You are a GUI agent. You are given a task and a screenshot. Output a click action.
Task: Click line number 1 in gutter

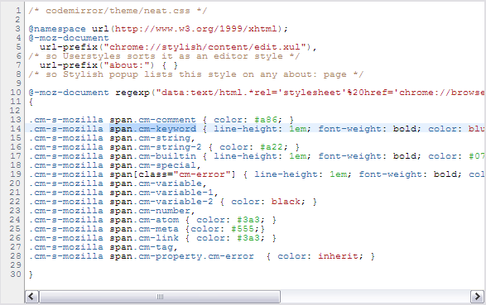(x=18, y=11)
